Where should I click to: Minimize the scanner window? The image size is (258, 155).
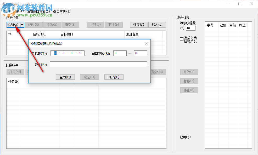pyautogui.click(x=228, y=4)
